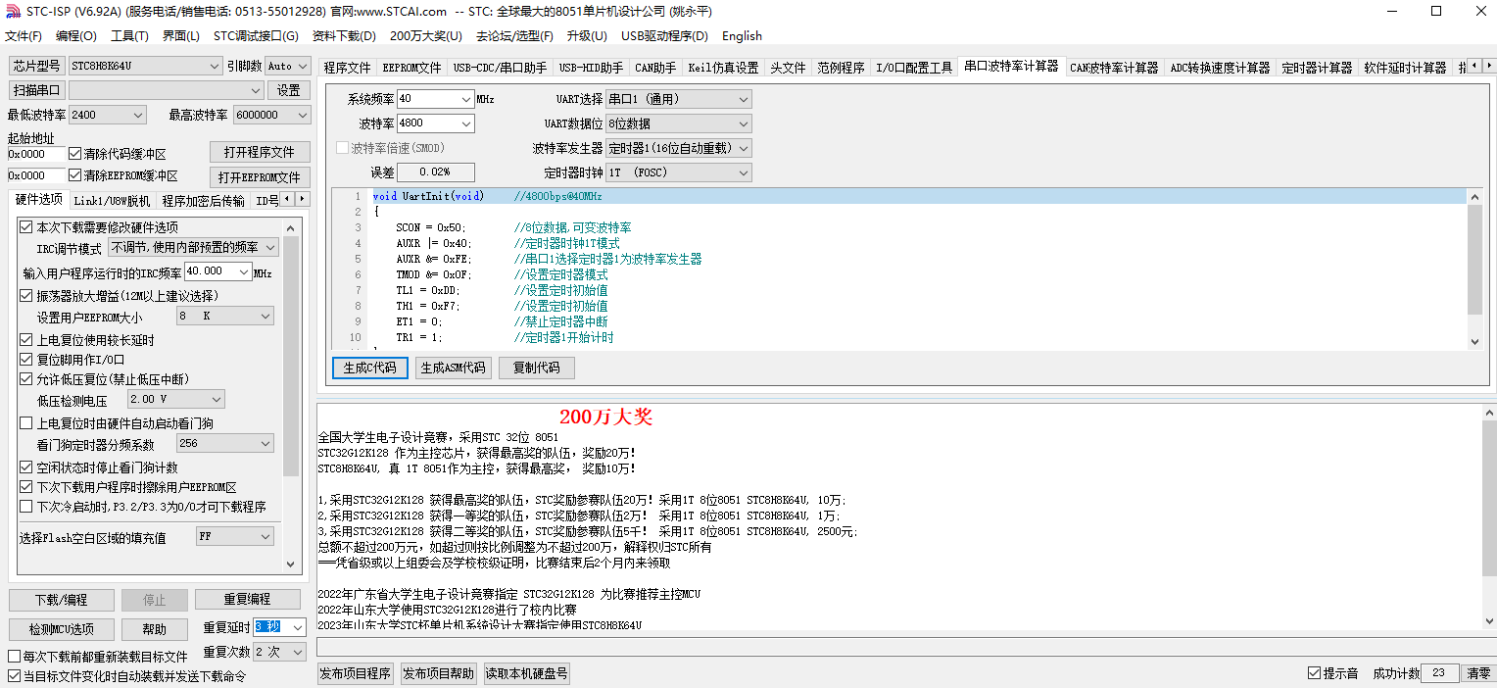
Task: Switch to the 定时器计算器 tab
Action: pos(1317,68)
